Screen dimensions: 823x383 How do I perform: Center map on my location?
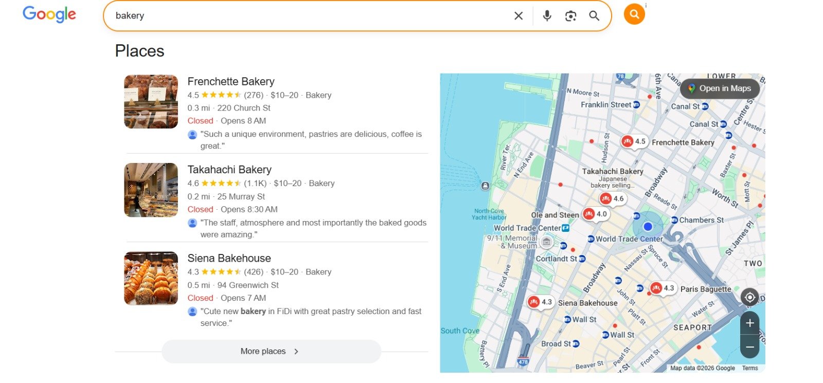(749, 297)
